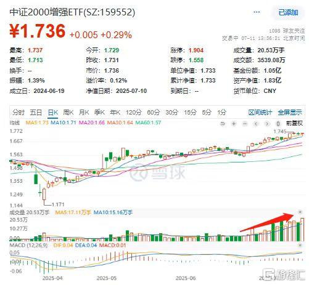Click 全屏显示 fullscreen link

pyautogui.click(x=290, y=113)
